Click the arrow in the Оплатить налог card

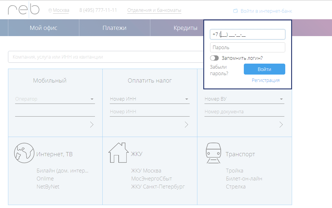[186, 125]
